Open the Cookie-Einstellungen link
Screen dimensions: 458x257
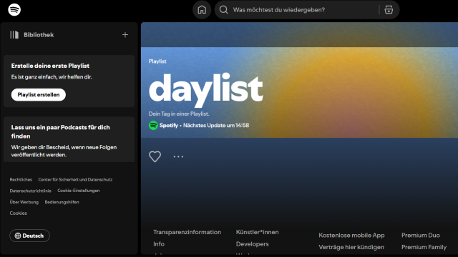pyautogui.click(x=79, y=191)
